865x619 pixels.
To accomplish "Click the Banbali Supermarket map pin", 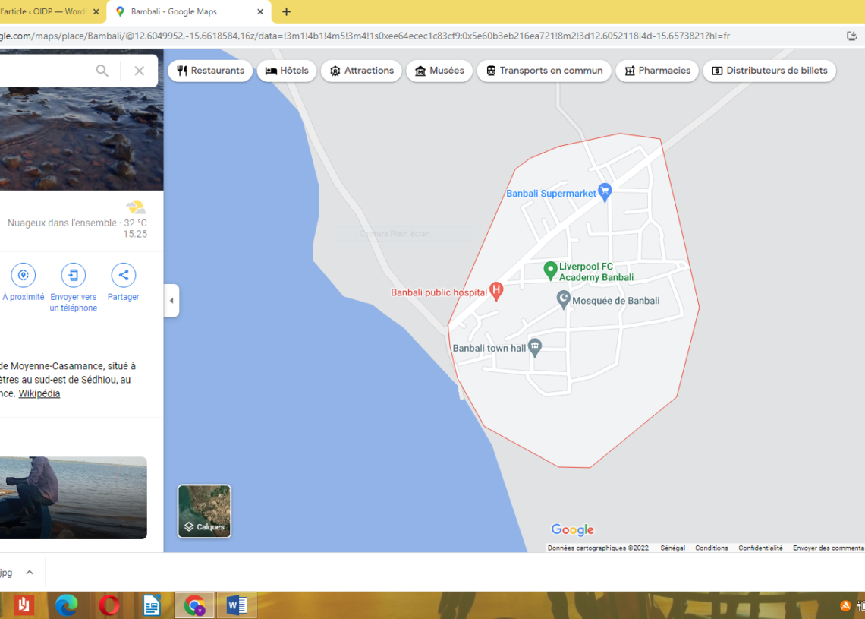I will coord(605,192).
